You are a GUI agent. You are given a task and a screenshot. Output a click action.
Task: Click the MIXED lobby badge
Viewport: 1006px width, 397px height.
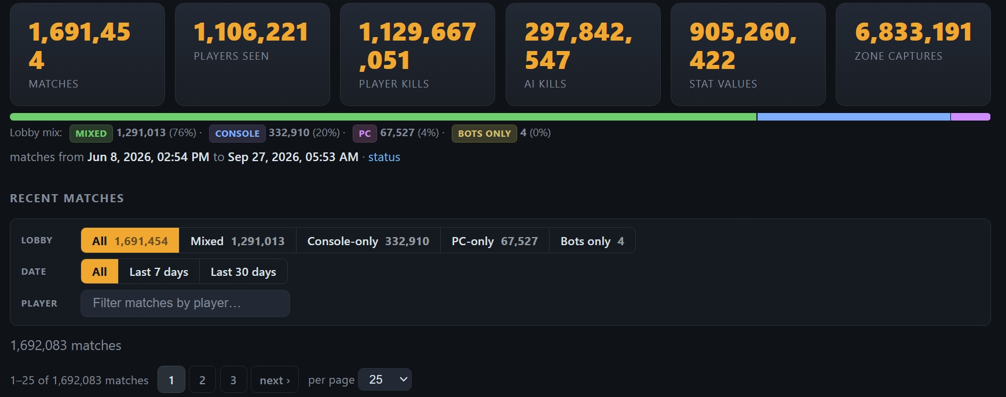(x=91, y=133)
